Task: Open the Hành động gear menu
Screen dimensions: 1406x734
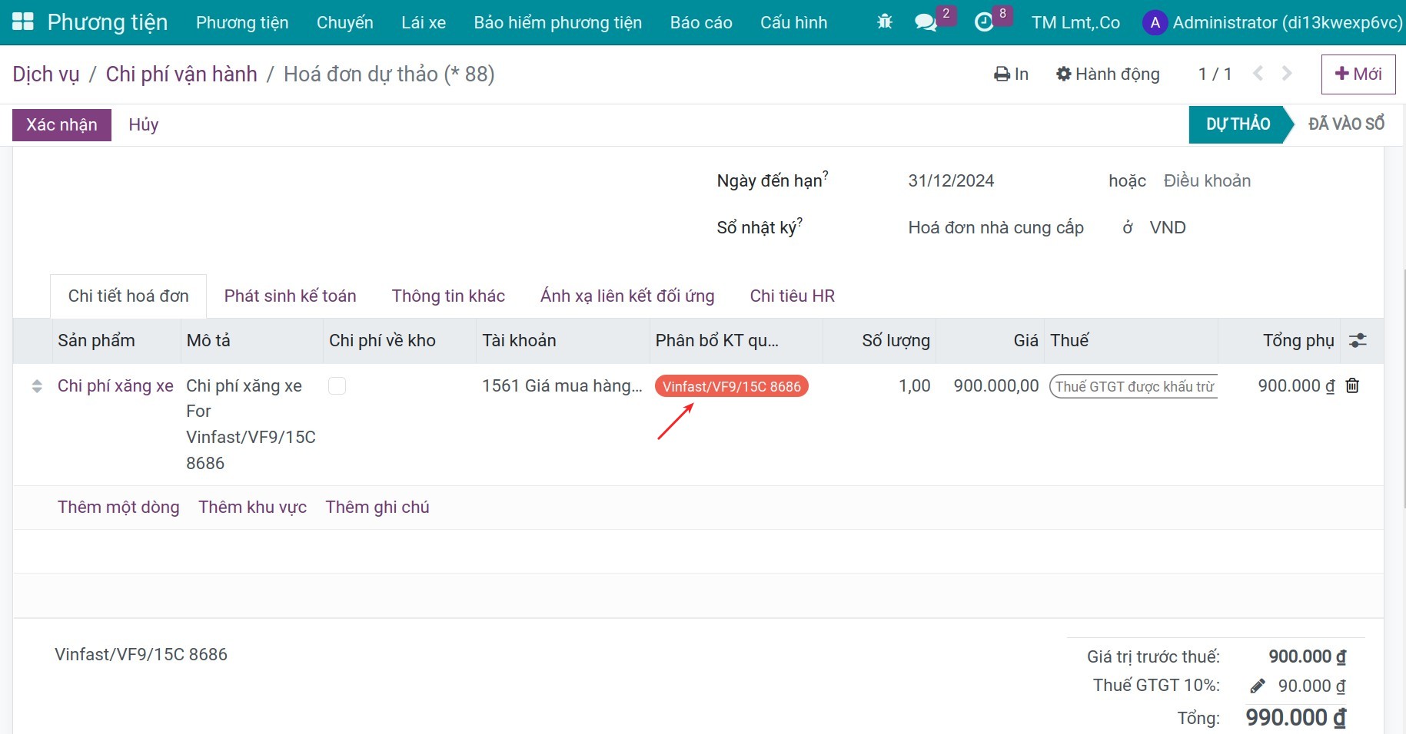Action: coord(1108,74)
